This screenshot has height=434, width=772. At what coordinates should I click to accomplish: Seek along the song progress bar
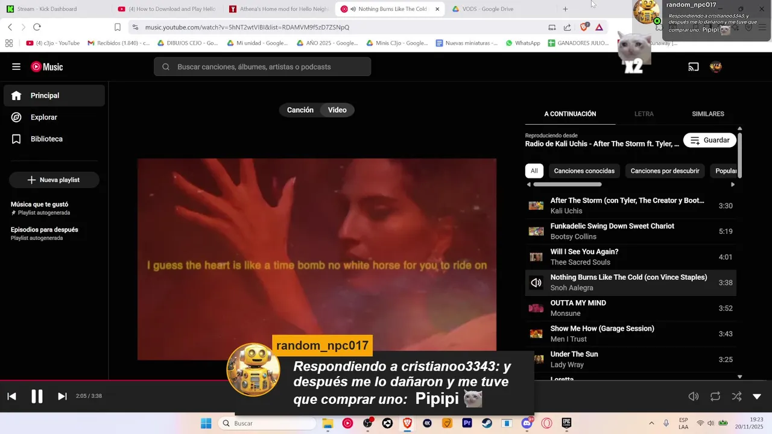click(x=386, y=381)
